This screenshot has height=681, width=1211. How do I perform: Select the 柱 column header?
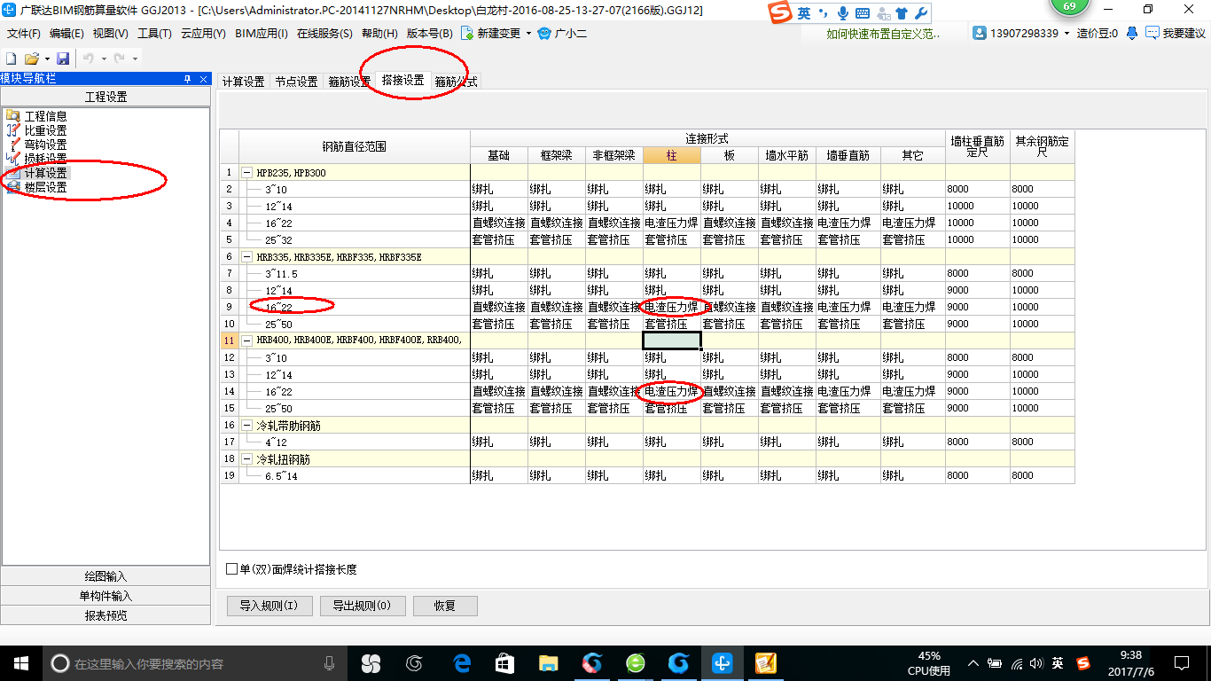(x=671, y=155)
